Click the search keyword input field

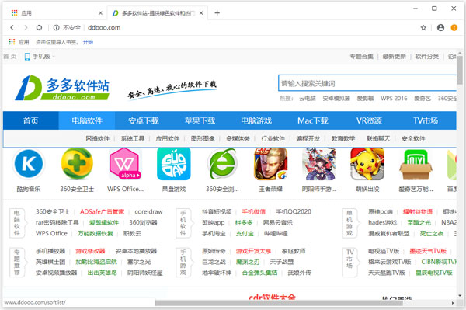[367, 83]
